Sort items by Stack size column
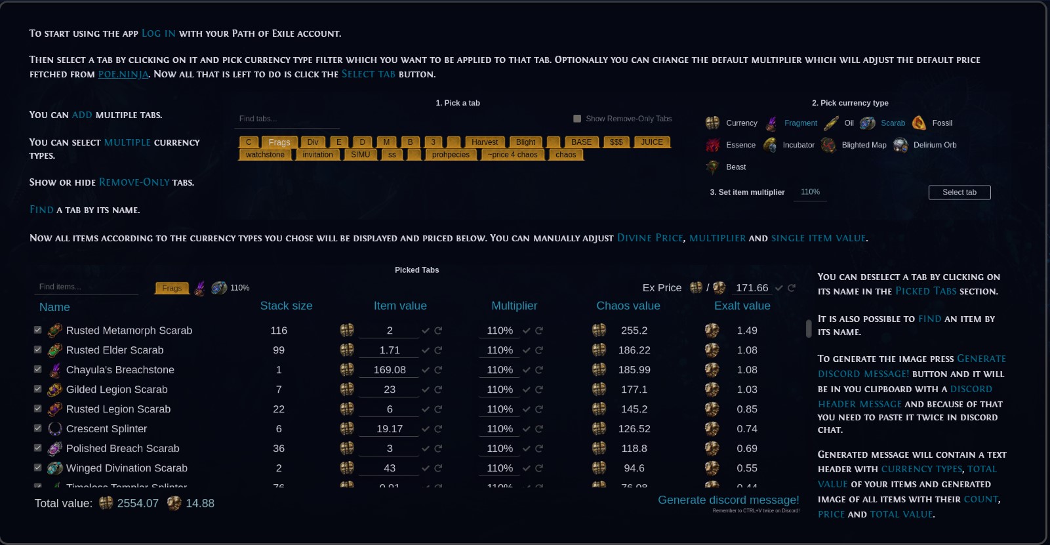1050x545 pixels. [286, 306]
